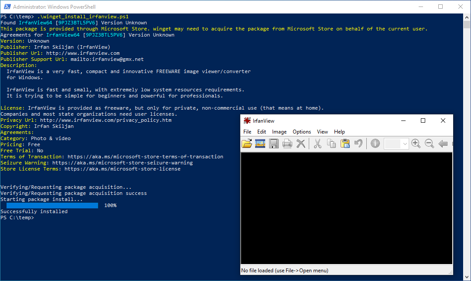Click 'Verifying/Requesting package acquisition success' line

[x=74, y=193]
